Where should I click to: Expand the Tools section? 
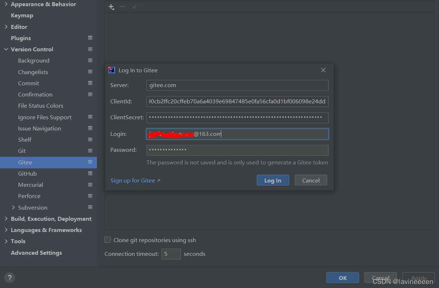6,241
